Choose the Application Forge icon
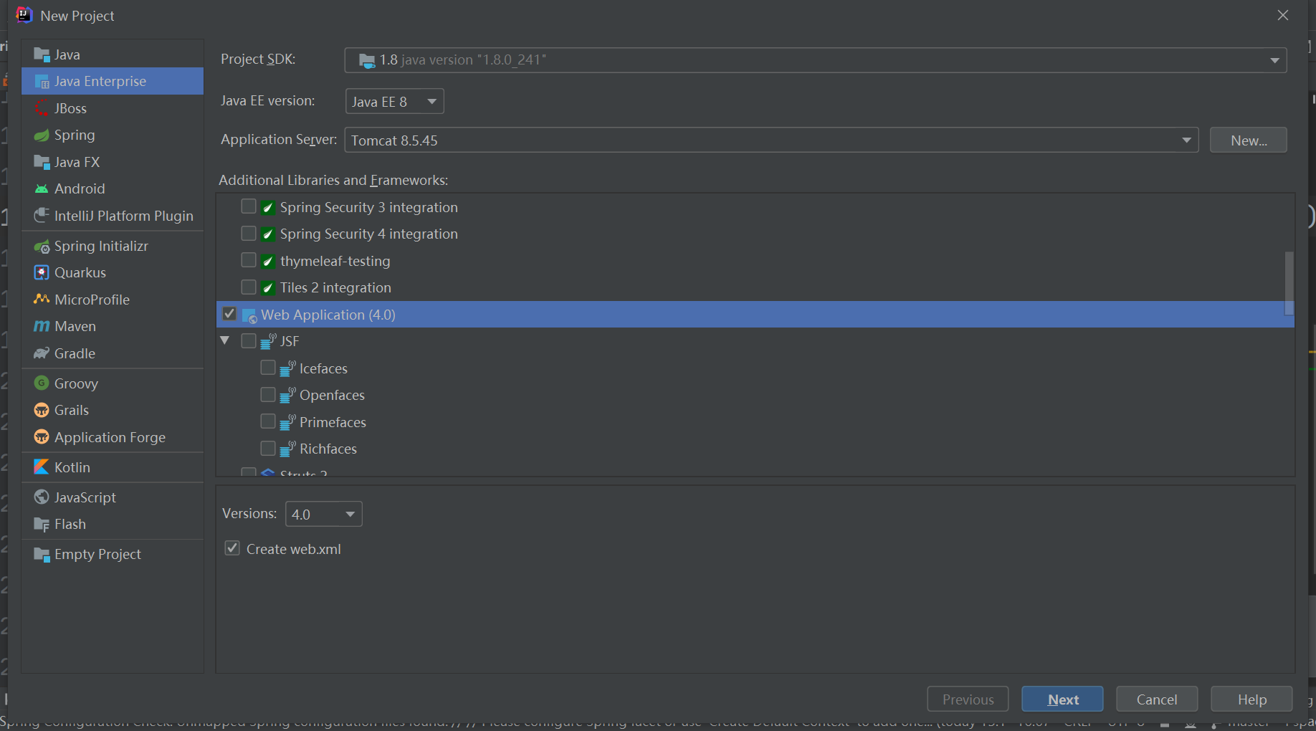This screenshot has width=1316, height=731. click(x=42, y=437)
